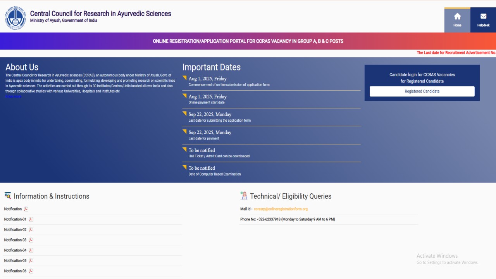The width and height of the screenshot is (496, 279).
Task: Click the Sep 22 last submission date entry
Action: tap(210, 114)
